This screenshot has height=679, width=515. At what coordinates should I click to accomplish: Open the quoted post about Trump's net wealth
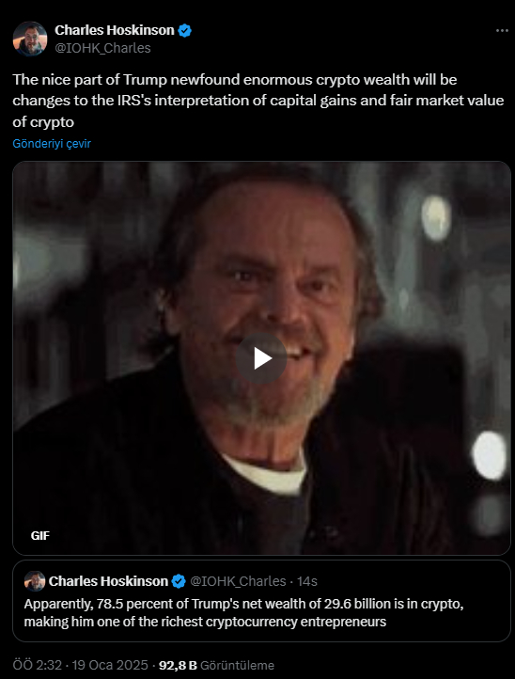[261, 601]
